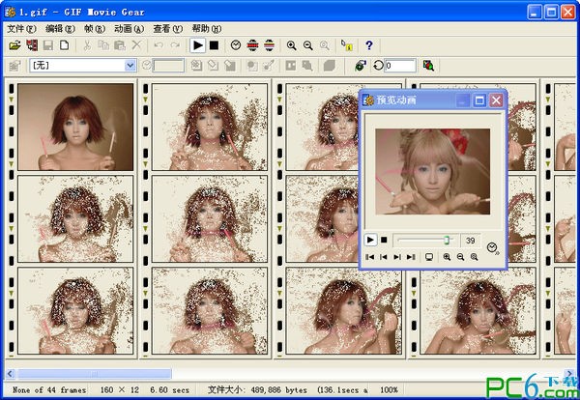Zoom out inside the preview window
Viewport: 580px width, 400px height.
click(x=460, y=257)
